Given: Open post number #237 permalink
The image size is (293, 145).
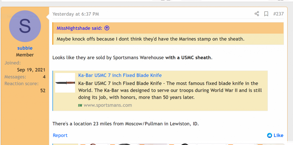Looking at the screenshot, I should point(278,14).
